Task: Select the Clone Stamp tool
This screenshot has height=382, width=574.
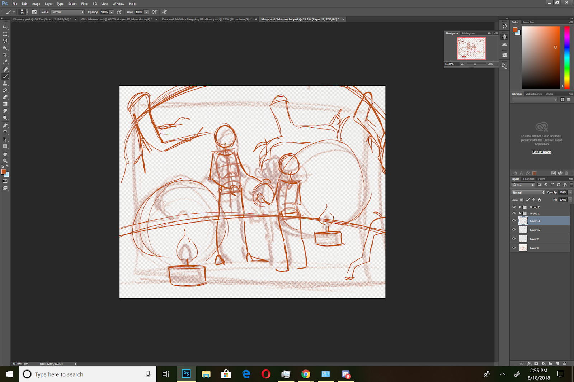Action: [x=5, y=83]
